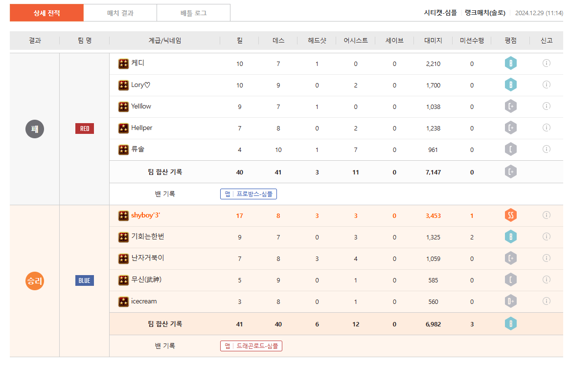
Task: Click player name shyboy'3'
Action: [145, 215]
